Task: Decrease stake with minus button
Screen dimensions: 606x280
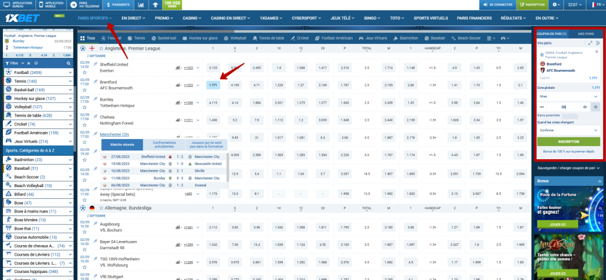Action: [x=542, y=107]
